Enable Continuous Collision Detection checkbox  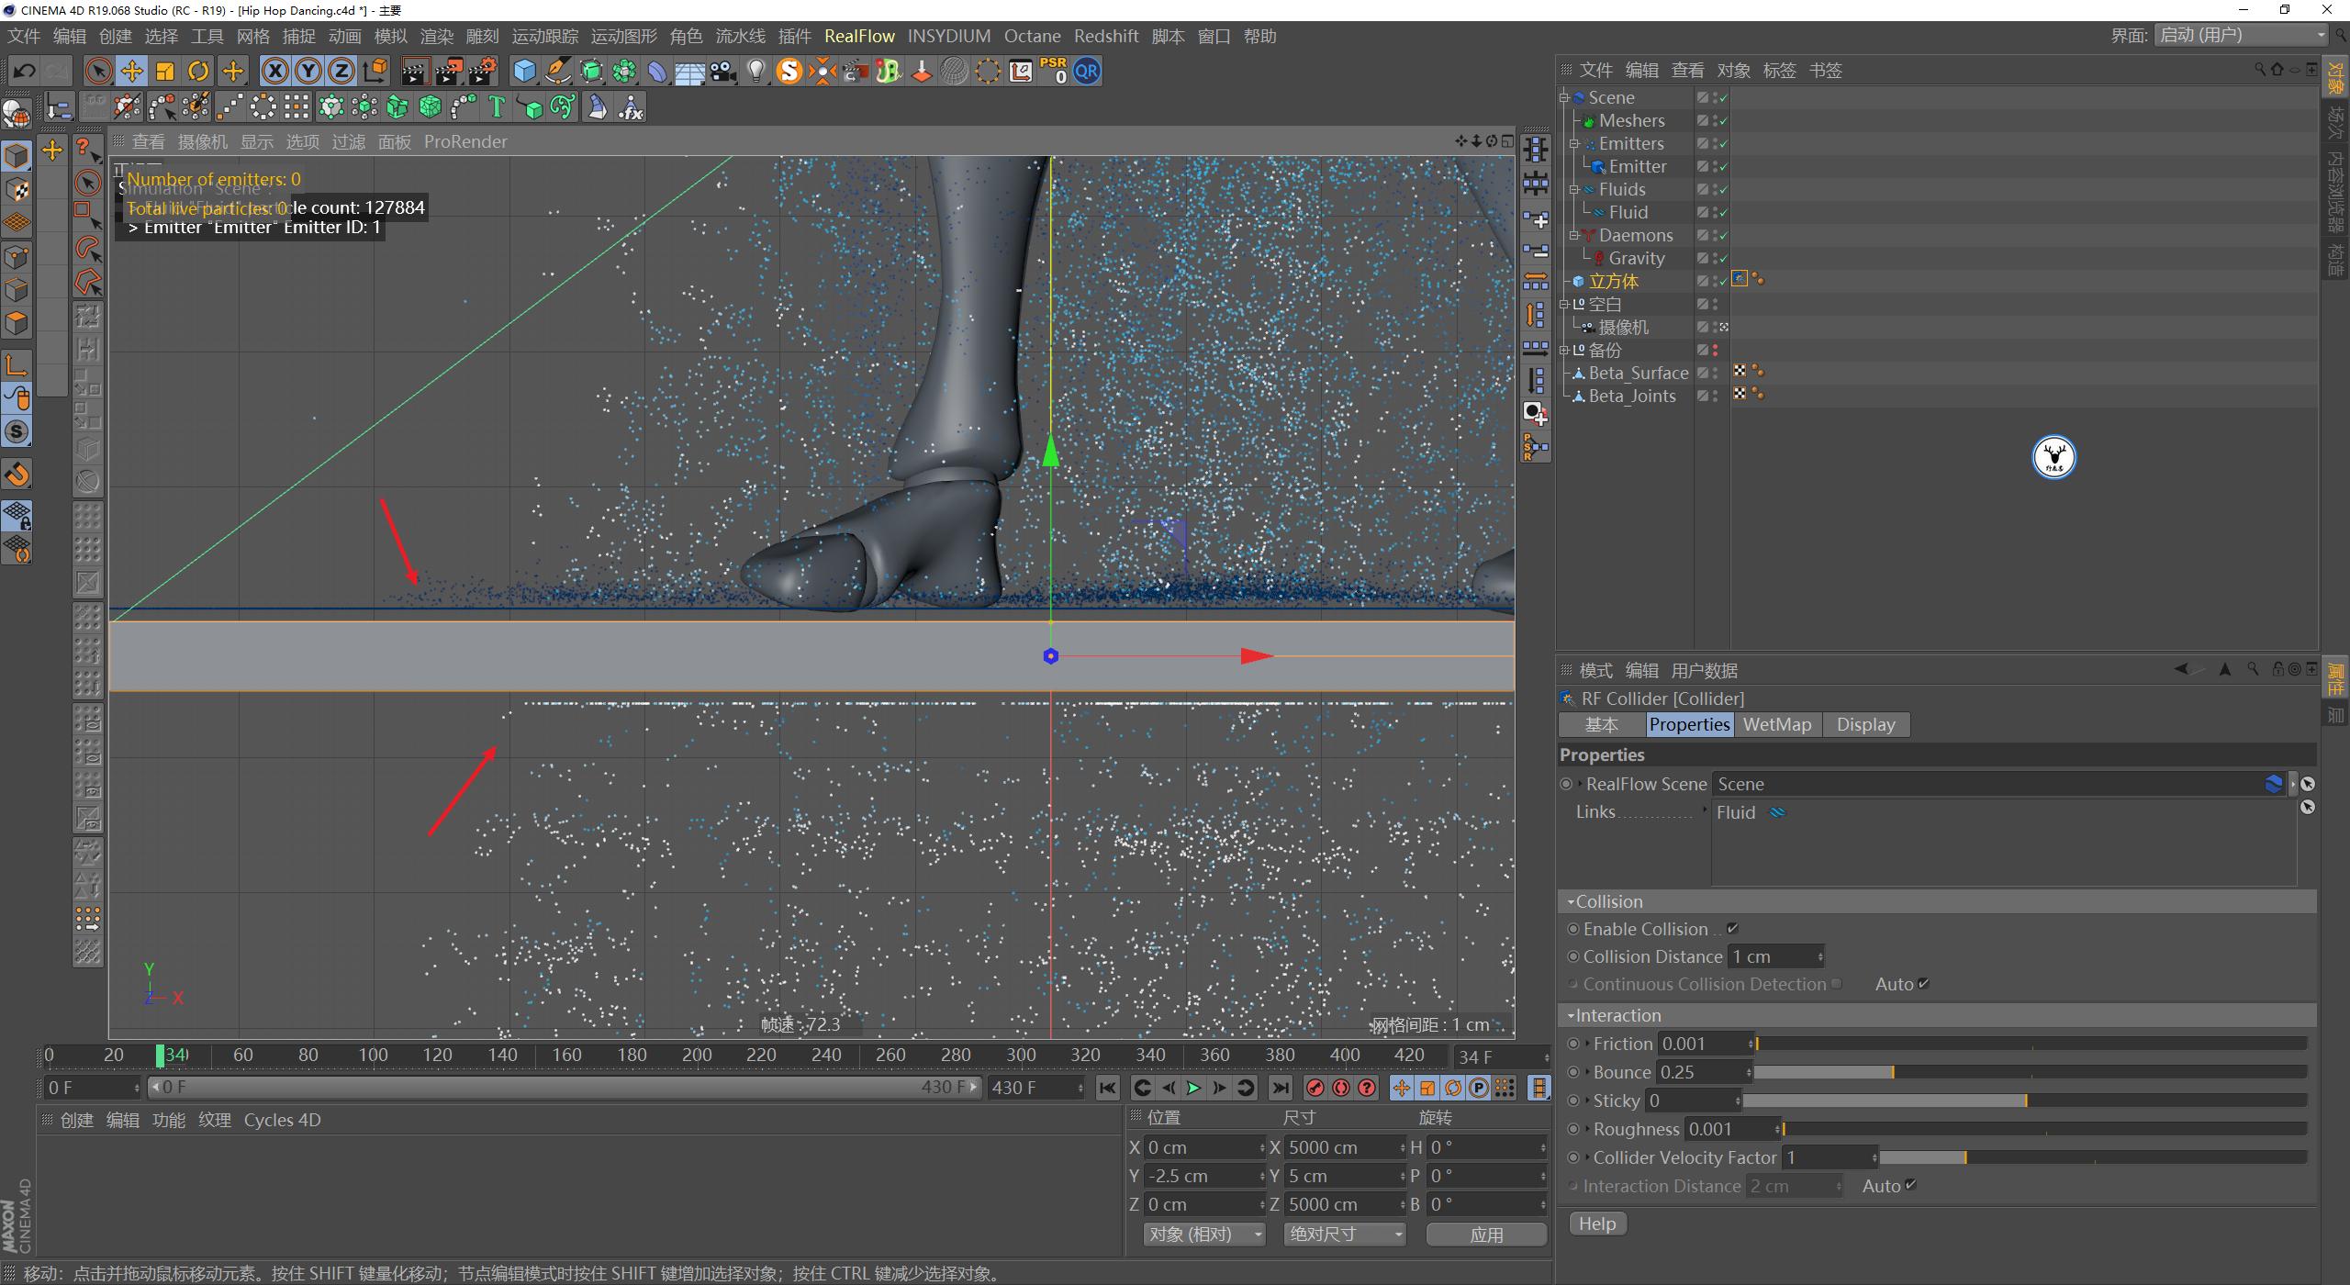1836,984
